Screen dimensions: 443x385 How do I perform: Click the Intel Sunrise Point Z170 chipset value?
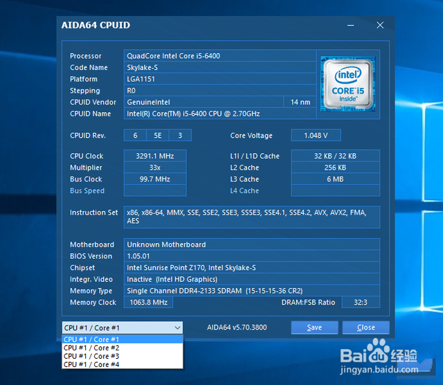point(252,268)
